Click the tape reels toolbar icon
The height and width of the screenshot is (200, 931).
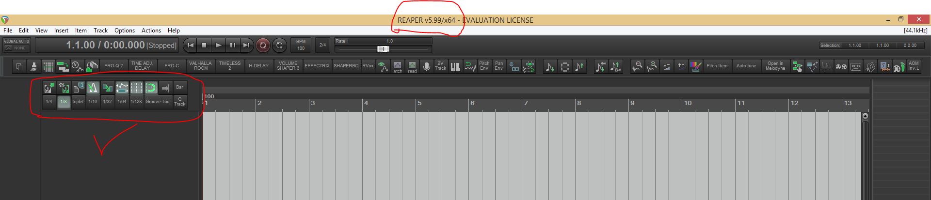pyautogui.click(x=841, y=66)
